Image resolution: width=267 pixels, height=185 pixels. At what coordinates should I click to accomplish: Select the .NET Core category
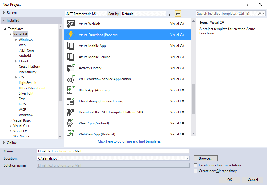tap(26, 50)
